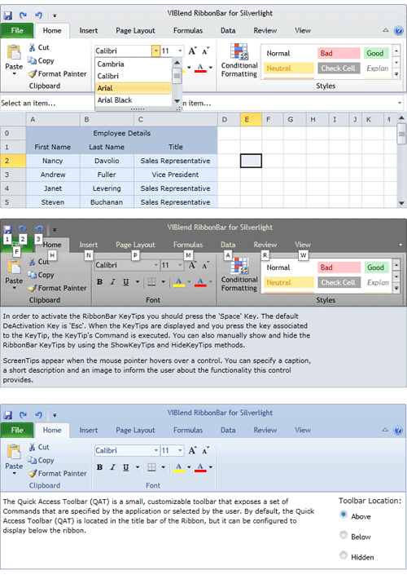Choose Arial Black from the font list

tap(115, 100)
